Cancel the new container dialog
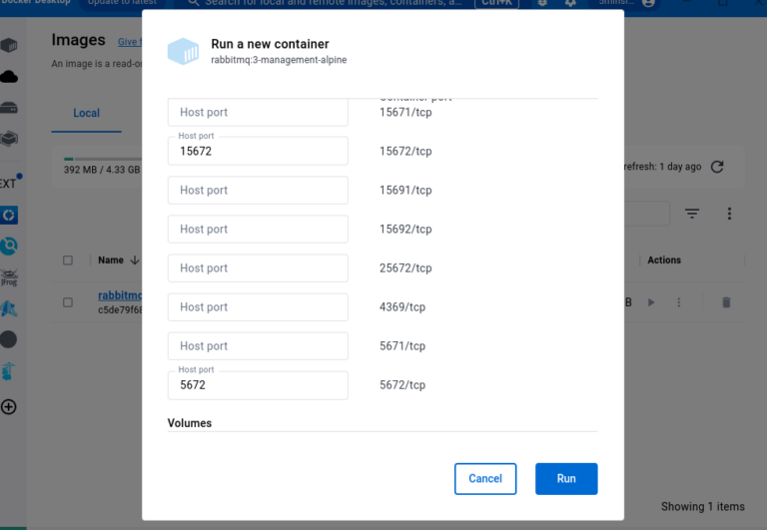This screenshot has width=767, height=530. pyautogui.click(x=484, y=478)
